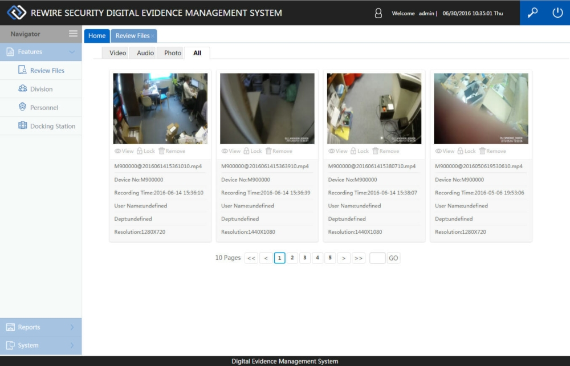570x366 pixels.
Task: Click the Review Files sidebar icon
Action: (22, 70)
